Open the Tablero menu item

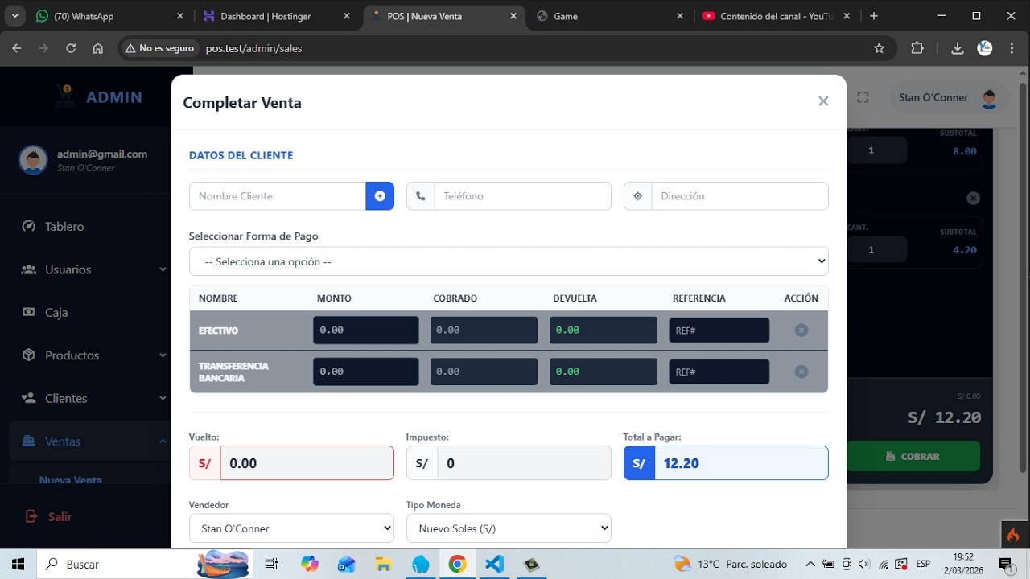89,227
